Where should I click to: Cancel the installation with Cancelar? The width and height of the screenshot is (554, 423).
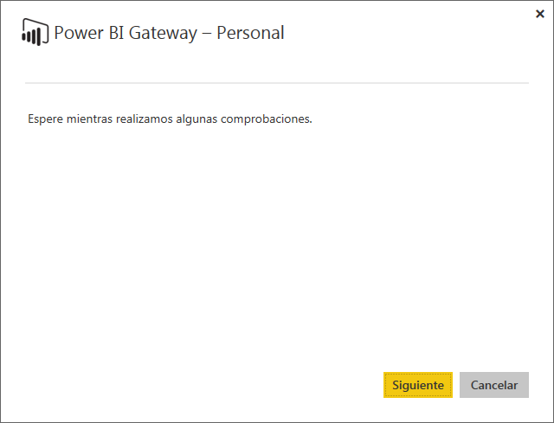point(494,385)
